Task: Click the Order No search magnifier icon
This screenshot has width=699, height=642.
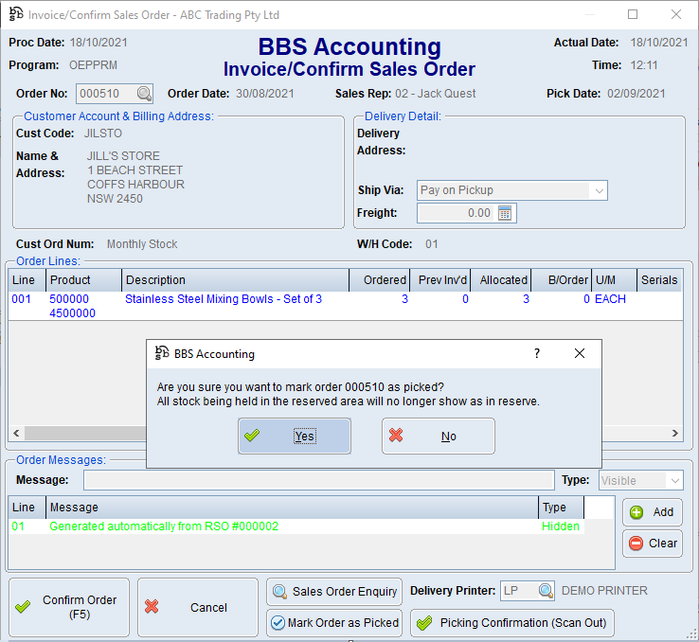Action: [143, 94]
